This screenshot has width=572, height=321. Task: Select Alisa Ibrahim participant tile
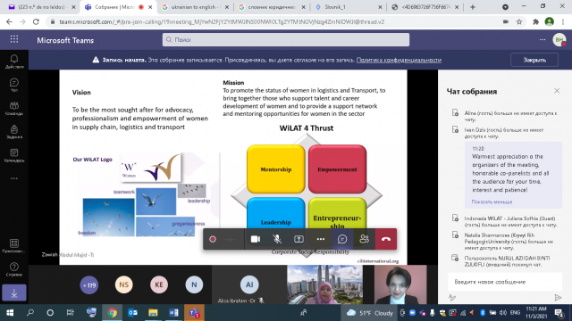[x=249, y=284]
